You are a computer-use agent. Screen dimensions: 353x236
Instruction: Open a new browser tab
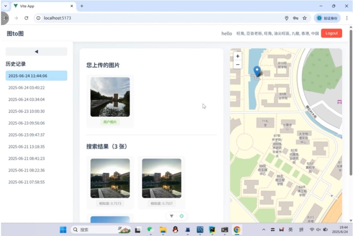tap(82, 6)
